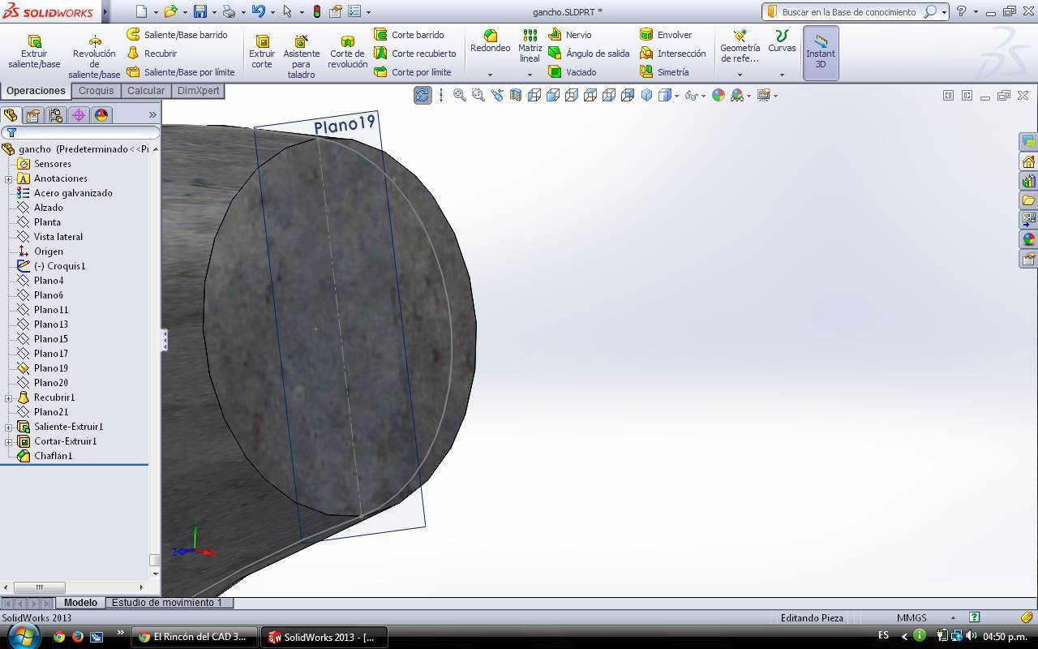The width and height of the screenshot is (1038, 649).
Task: Open the DimXpert tab
Action: 198,91
